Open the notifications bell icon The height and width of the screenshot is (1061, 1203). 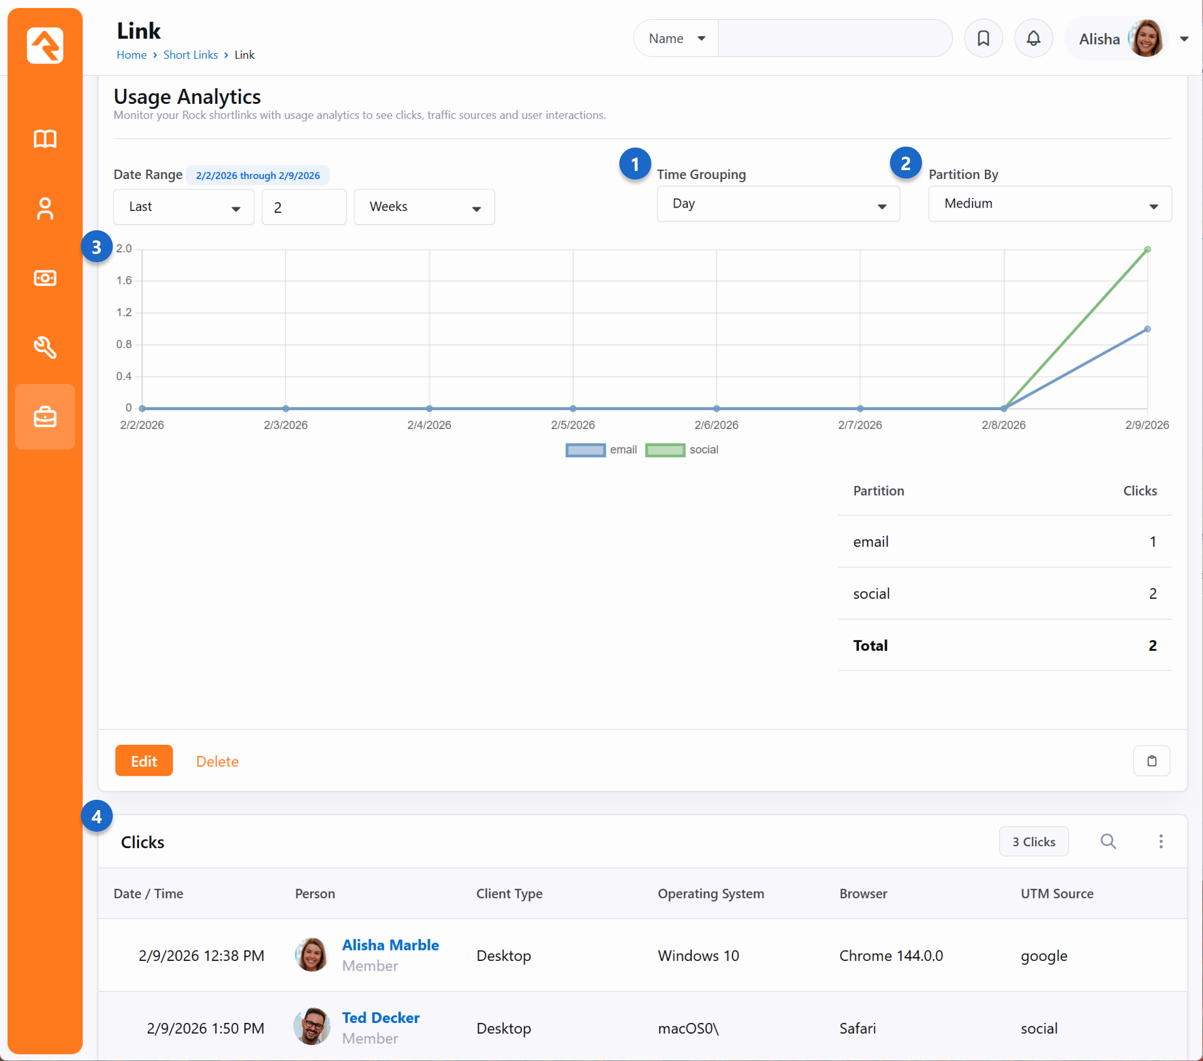pyautogui.click(x=1033, y=39)
